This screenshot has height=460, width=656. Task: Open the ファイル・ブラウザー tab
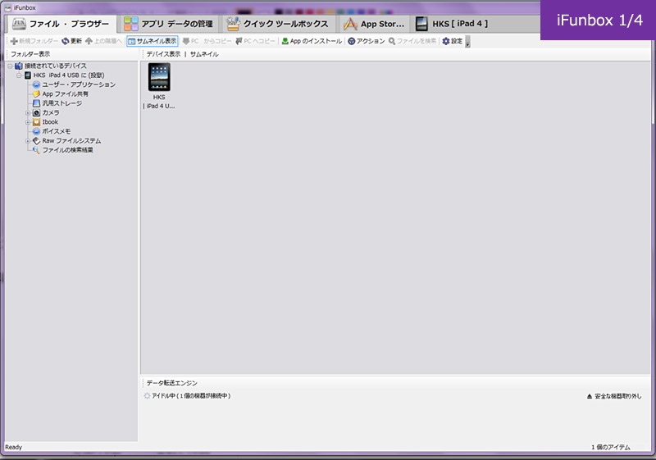(x=61, y=24)
